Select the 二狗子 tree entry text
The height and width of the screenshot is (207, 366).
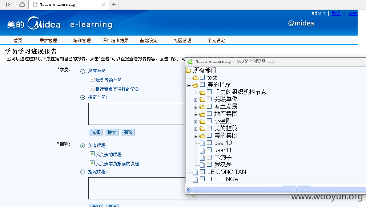click(223, 157)
